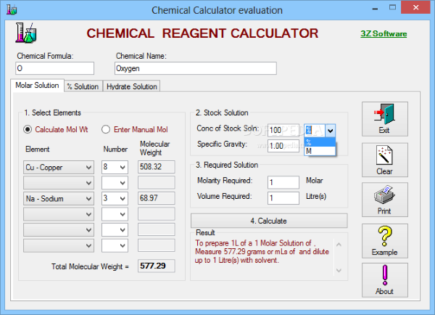Click the Exit door icon button
This screenshot has width=435, height=315.
pyautogui.click(x=384, y=120)
